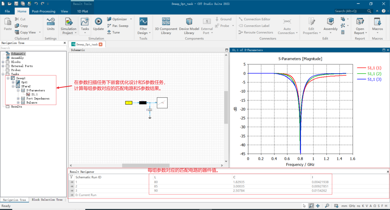
Task: Click the Tune tool
Action: pyautogui.click(x=113, y=32)
